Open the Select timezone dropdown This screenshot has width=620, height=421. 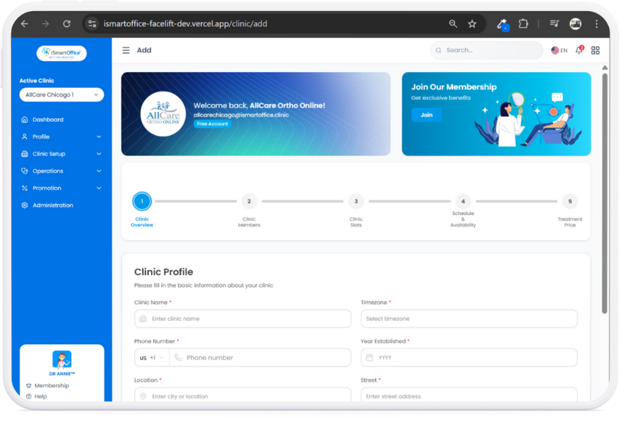[x=468, y=319]
